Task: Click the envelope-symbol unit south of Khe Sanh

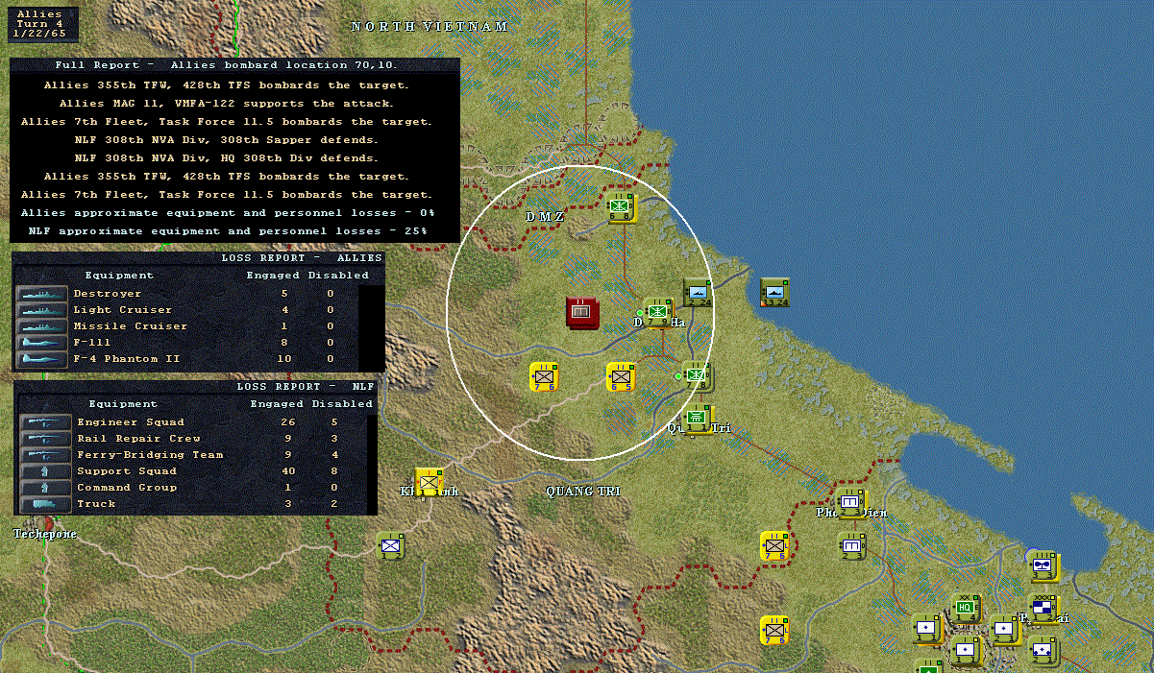Action: [x=390, y=546]
